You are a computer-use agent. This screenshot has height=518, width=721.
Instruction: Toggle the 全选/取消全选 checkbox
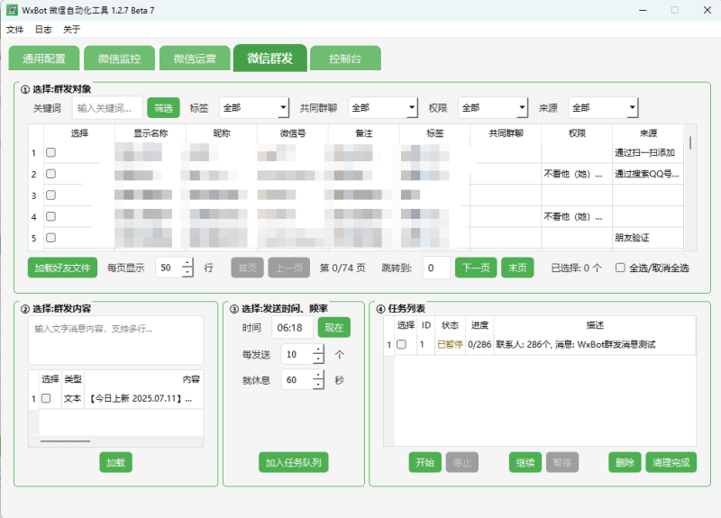pos(620,268)
